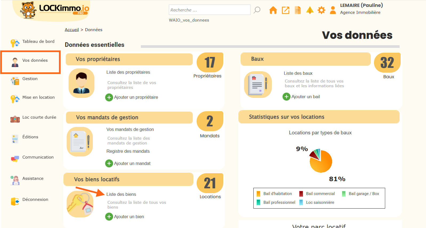
Task: Click the search magnifier icon
Action: pyautogui.click(x=257, y=10)
